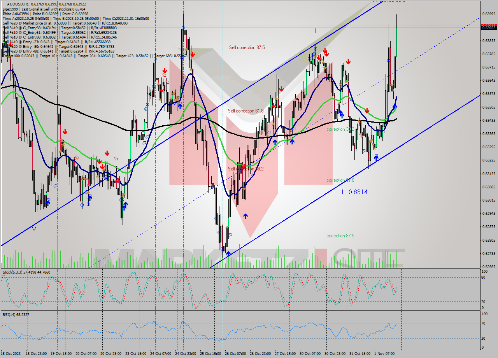This screenshot has height=358, width=498.
Task: Click price axis value 0.62805
Action: [489, 240]
